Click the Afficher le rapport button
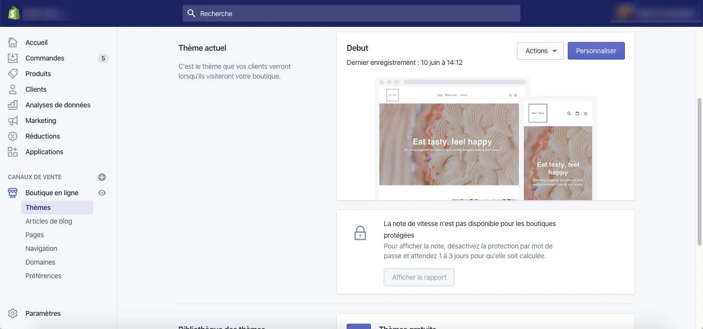The image size is (703, 329). (x=419, y=277)
